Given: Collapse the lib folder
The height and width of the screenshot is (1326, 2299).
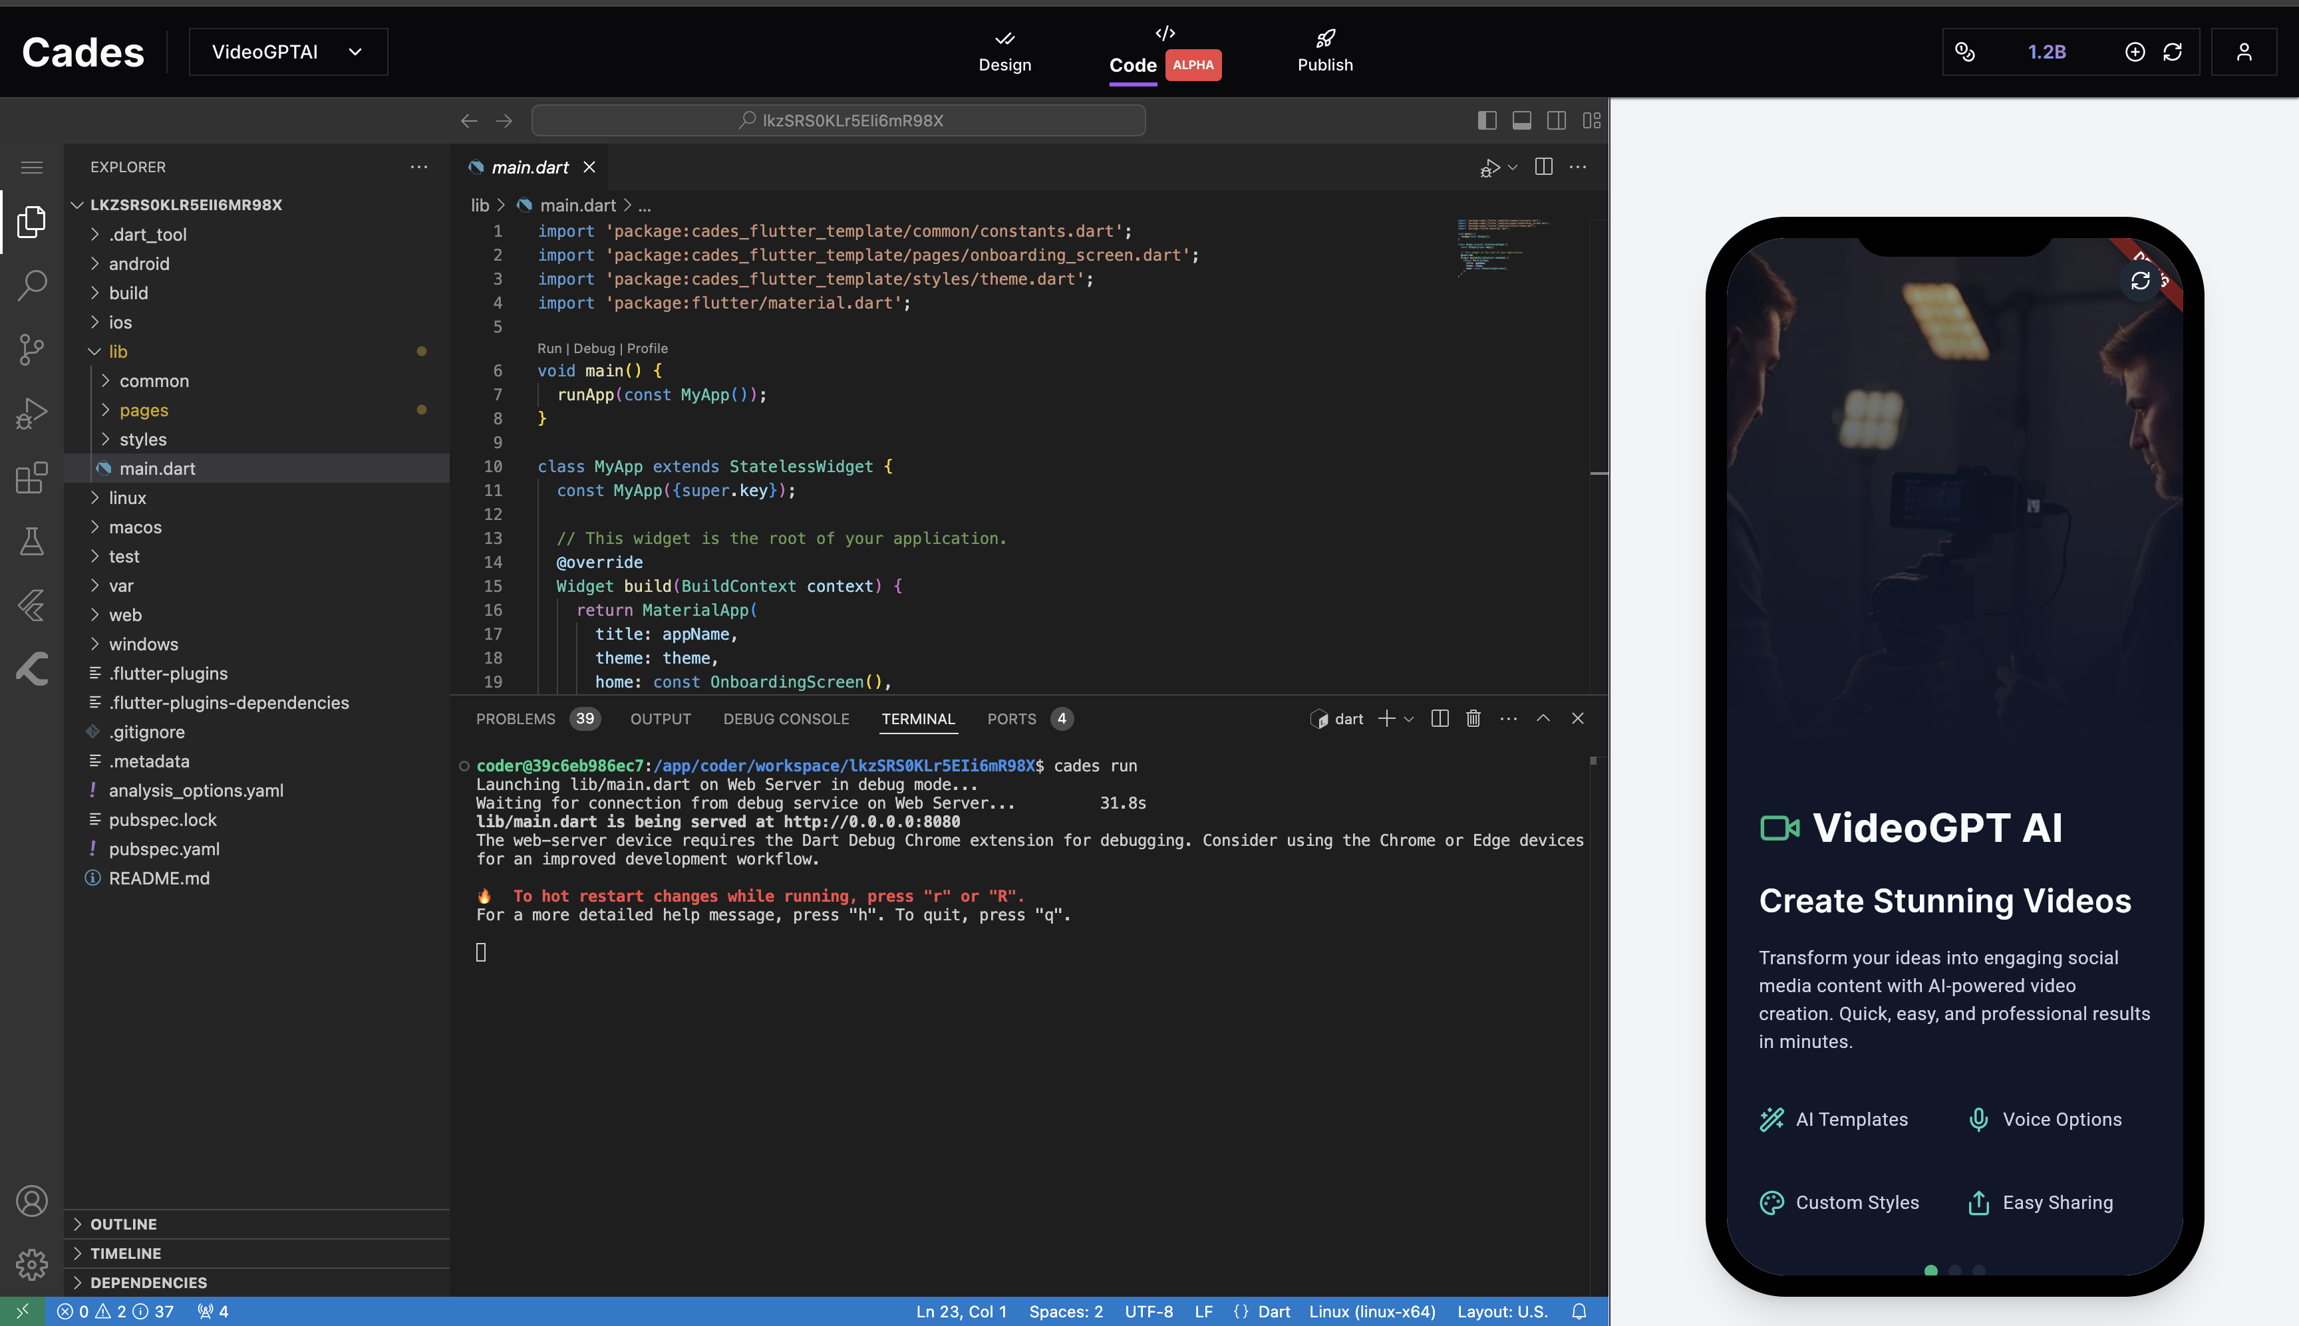Looking at the screenshot, I should coord(257,350).
